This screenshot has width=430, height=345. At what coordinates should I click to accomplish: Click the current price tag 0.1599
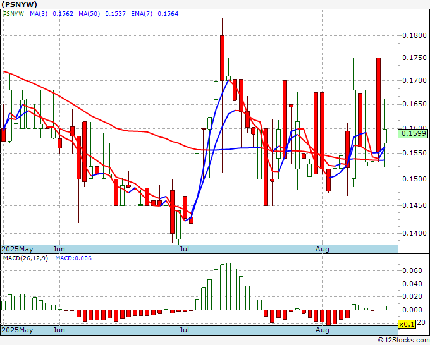click(x=414, y=134)
